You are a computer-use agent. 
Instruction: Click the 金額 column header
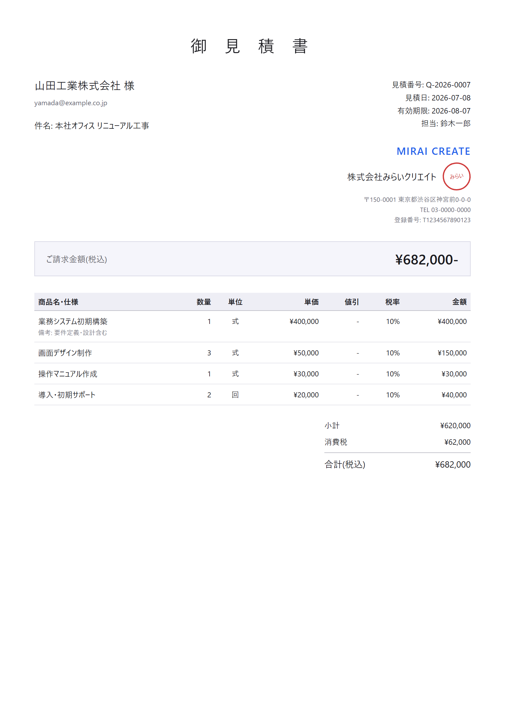[x=460, y=302]
